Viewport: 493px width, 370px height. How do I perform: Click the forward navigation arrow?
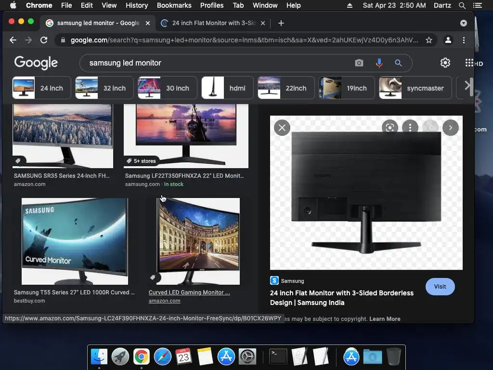(28, 40)
